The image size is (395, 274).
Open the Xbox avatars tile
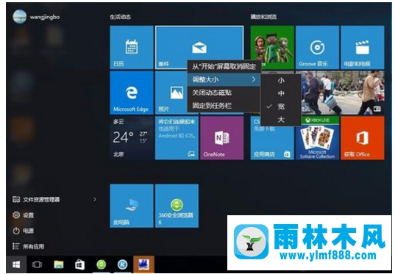(x=272, y=47)
